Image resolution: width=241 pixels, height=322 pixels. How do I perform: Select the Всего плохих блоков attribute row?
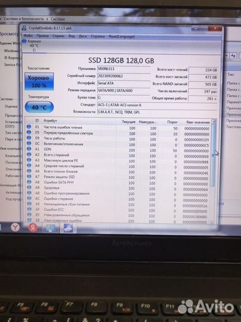(118, 172)
